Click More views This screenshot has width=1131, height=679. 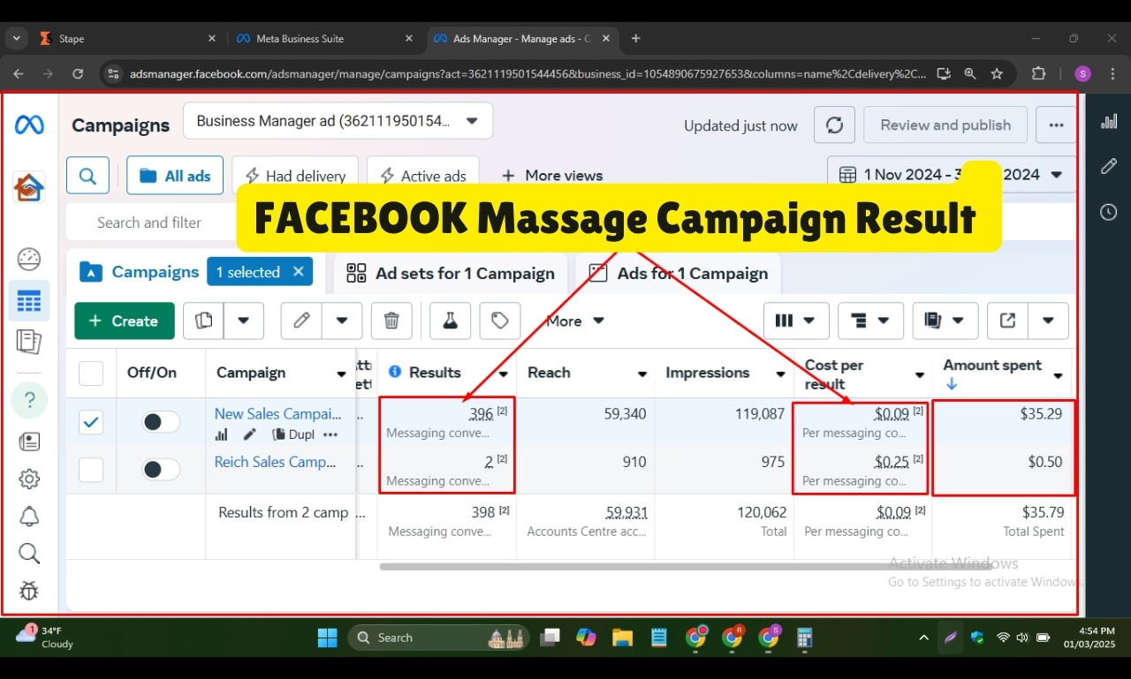[x=552, y=176]
